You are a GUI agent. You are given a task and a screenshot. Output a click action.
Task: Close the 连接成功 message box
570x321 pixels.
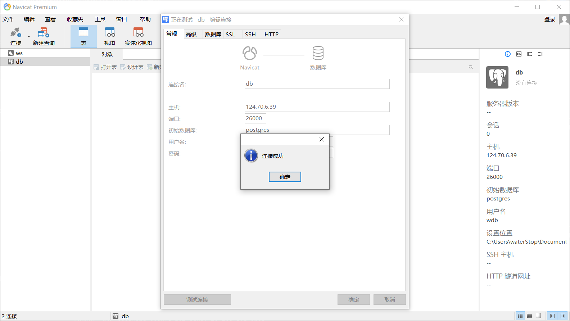tap(322, 139)
